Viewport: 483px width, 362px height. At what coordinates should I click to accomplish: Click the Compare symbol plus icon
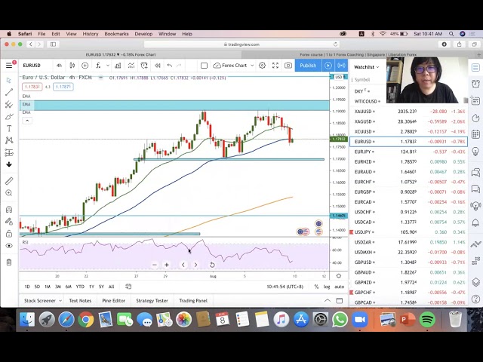click(85, 66)
